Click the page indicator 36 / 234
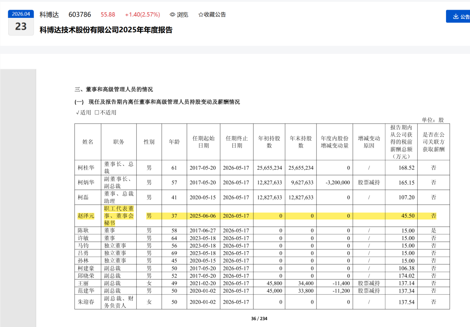The width and height of the screenshot is (470, 327). tap(259, 319)
